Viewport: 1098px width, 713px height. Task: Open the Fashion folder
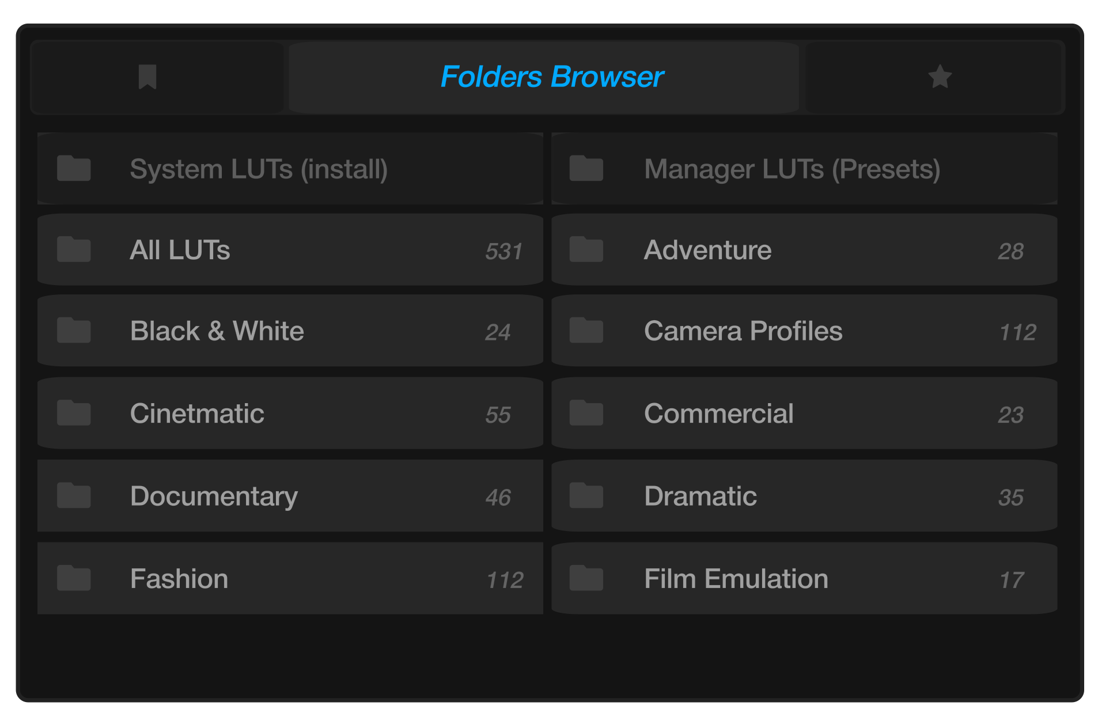(290, 578)
